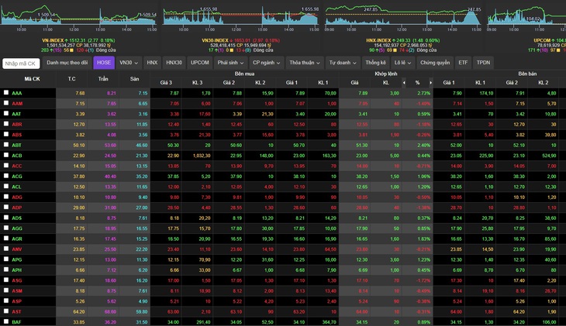Click the Thống kê button

click(375, 63)
